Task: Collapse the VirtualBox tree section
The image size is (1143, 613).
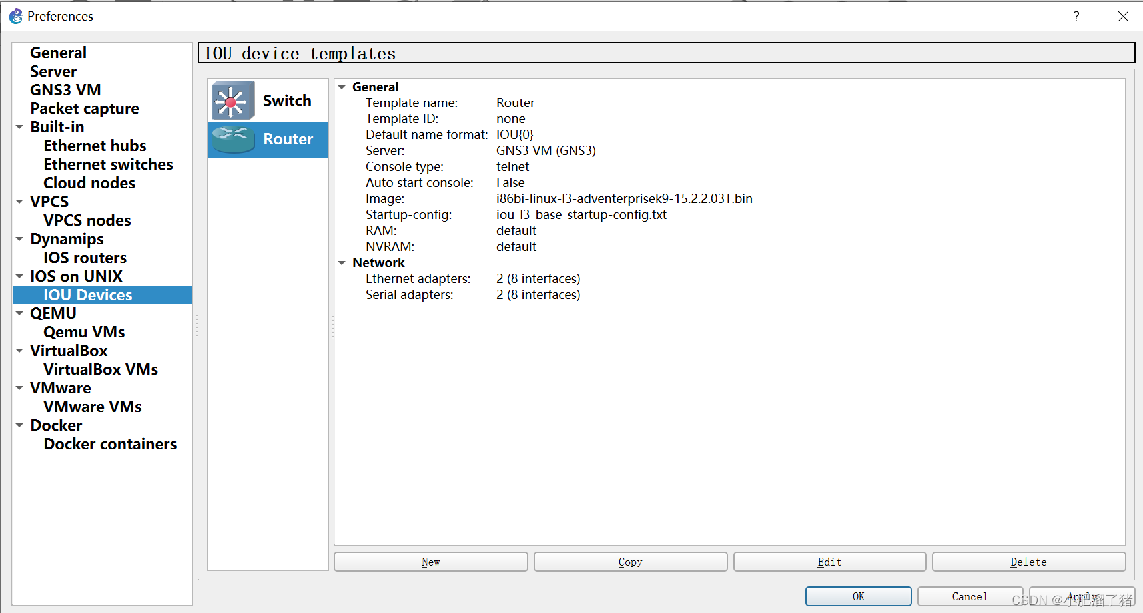Action: [x=20, y=351]
